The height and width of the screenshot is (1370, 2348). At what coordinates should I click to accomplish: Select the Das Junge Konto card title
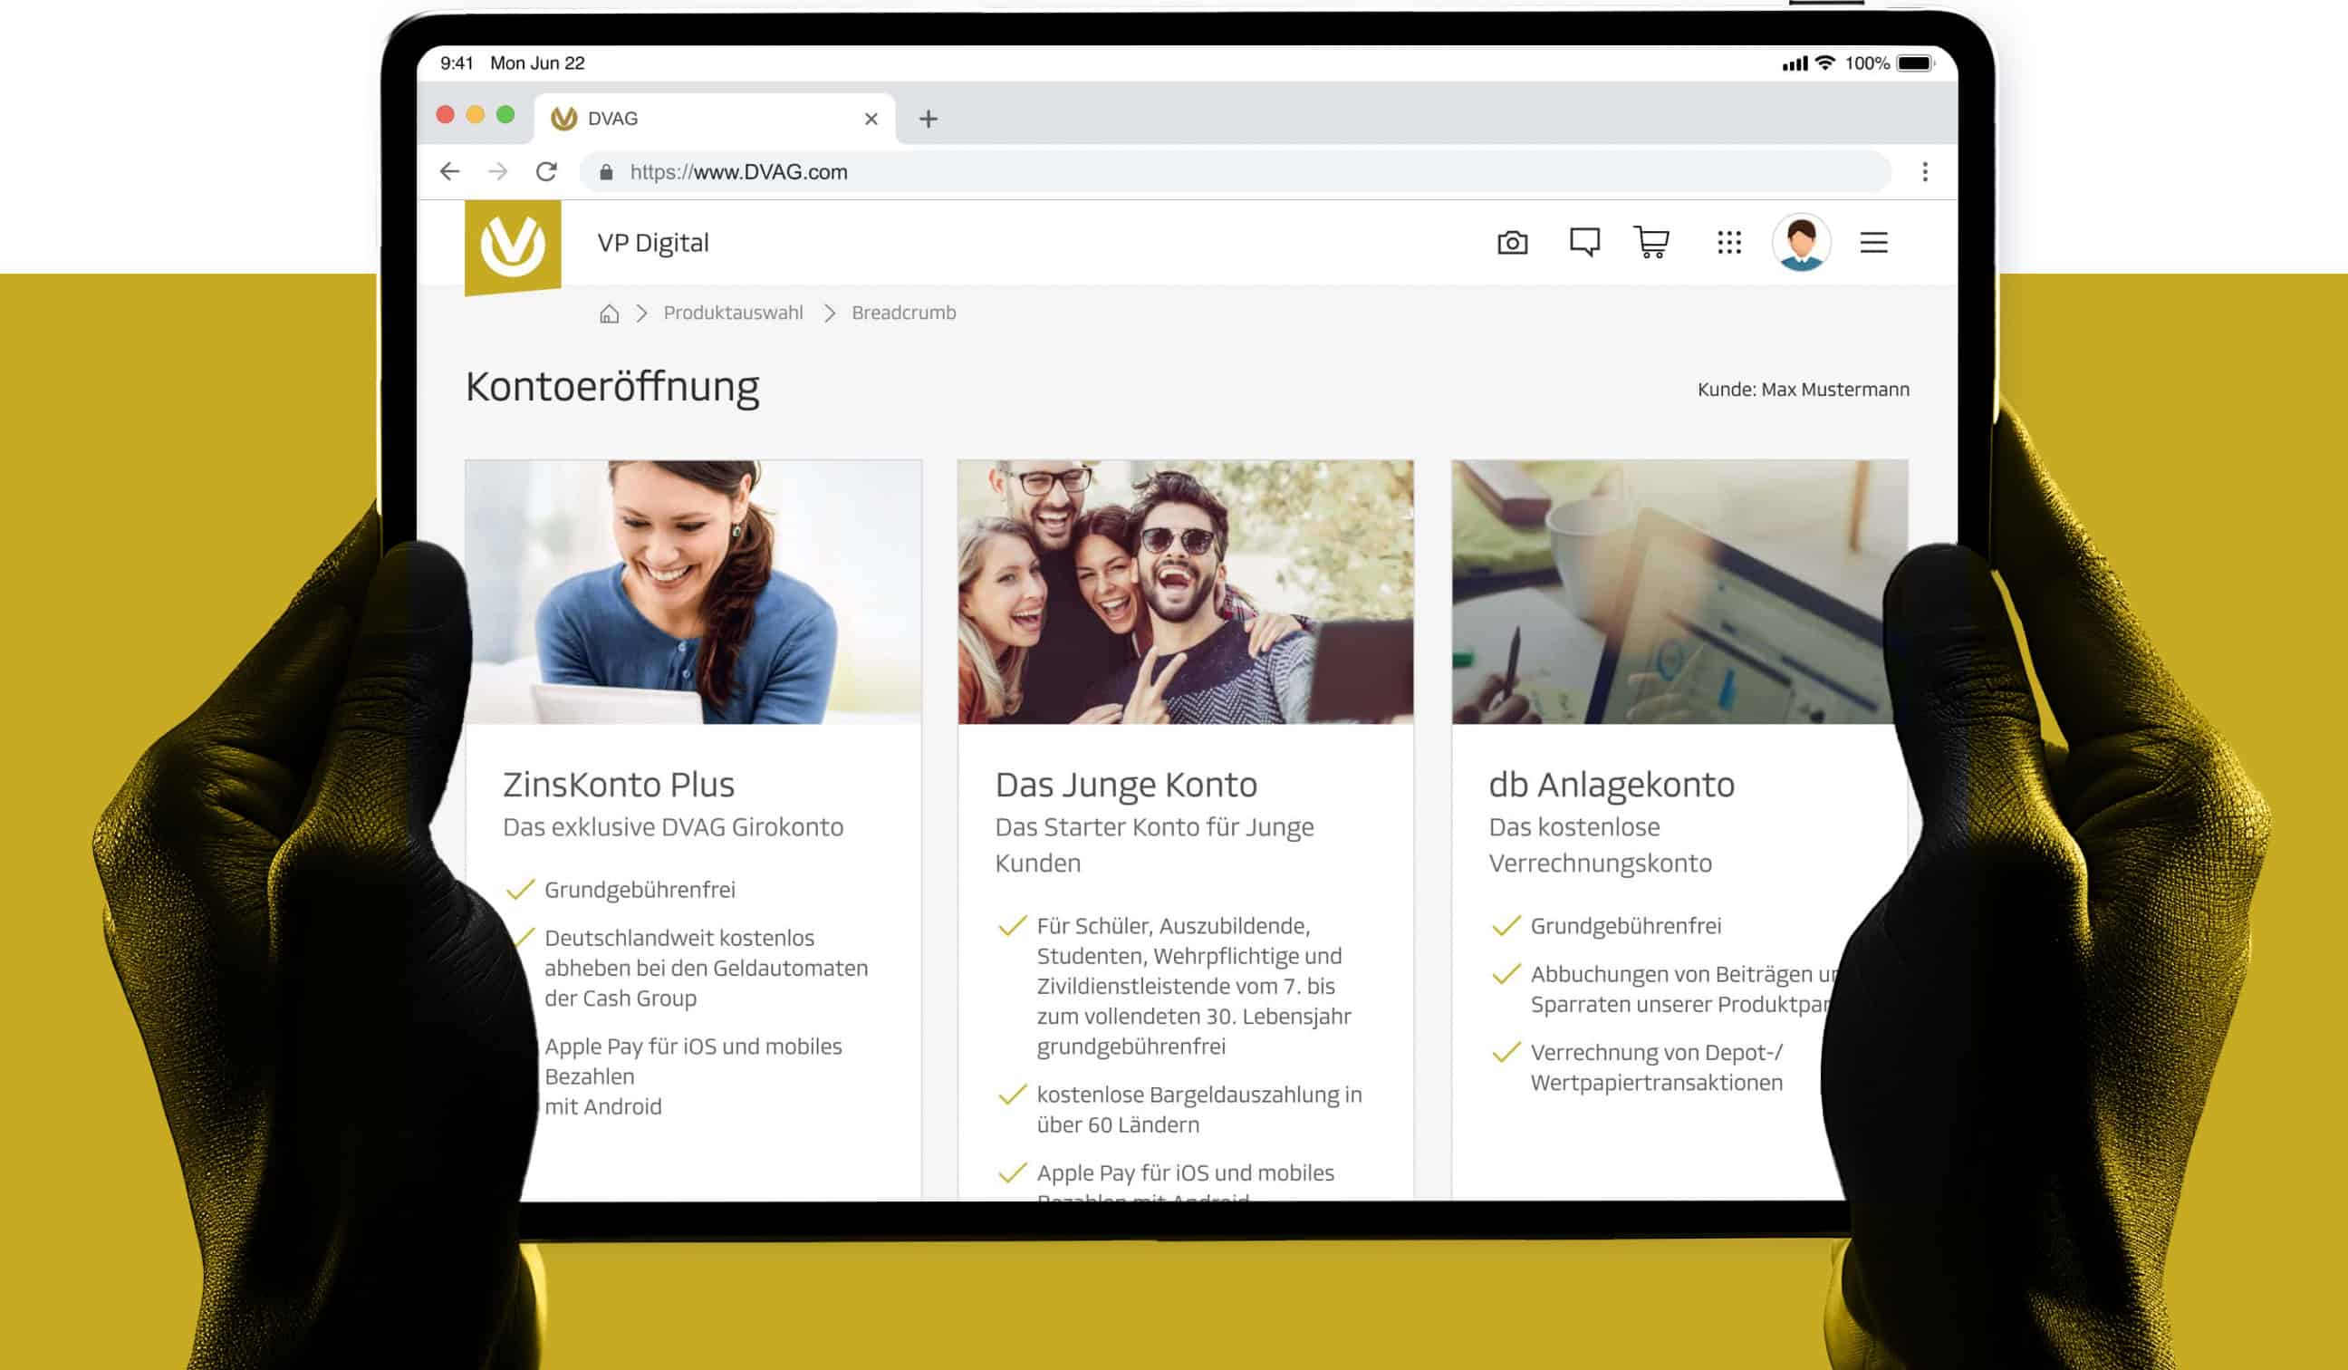point(1127,785)
